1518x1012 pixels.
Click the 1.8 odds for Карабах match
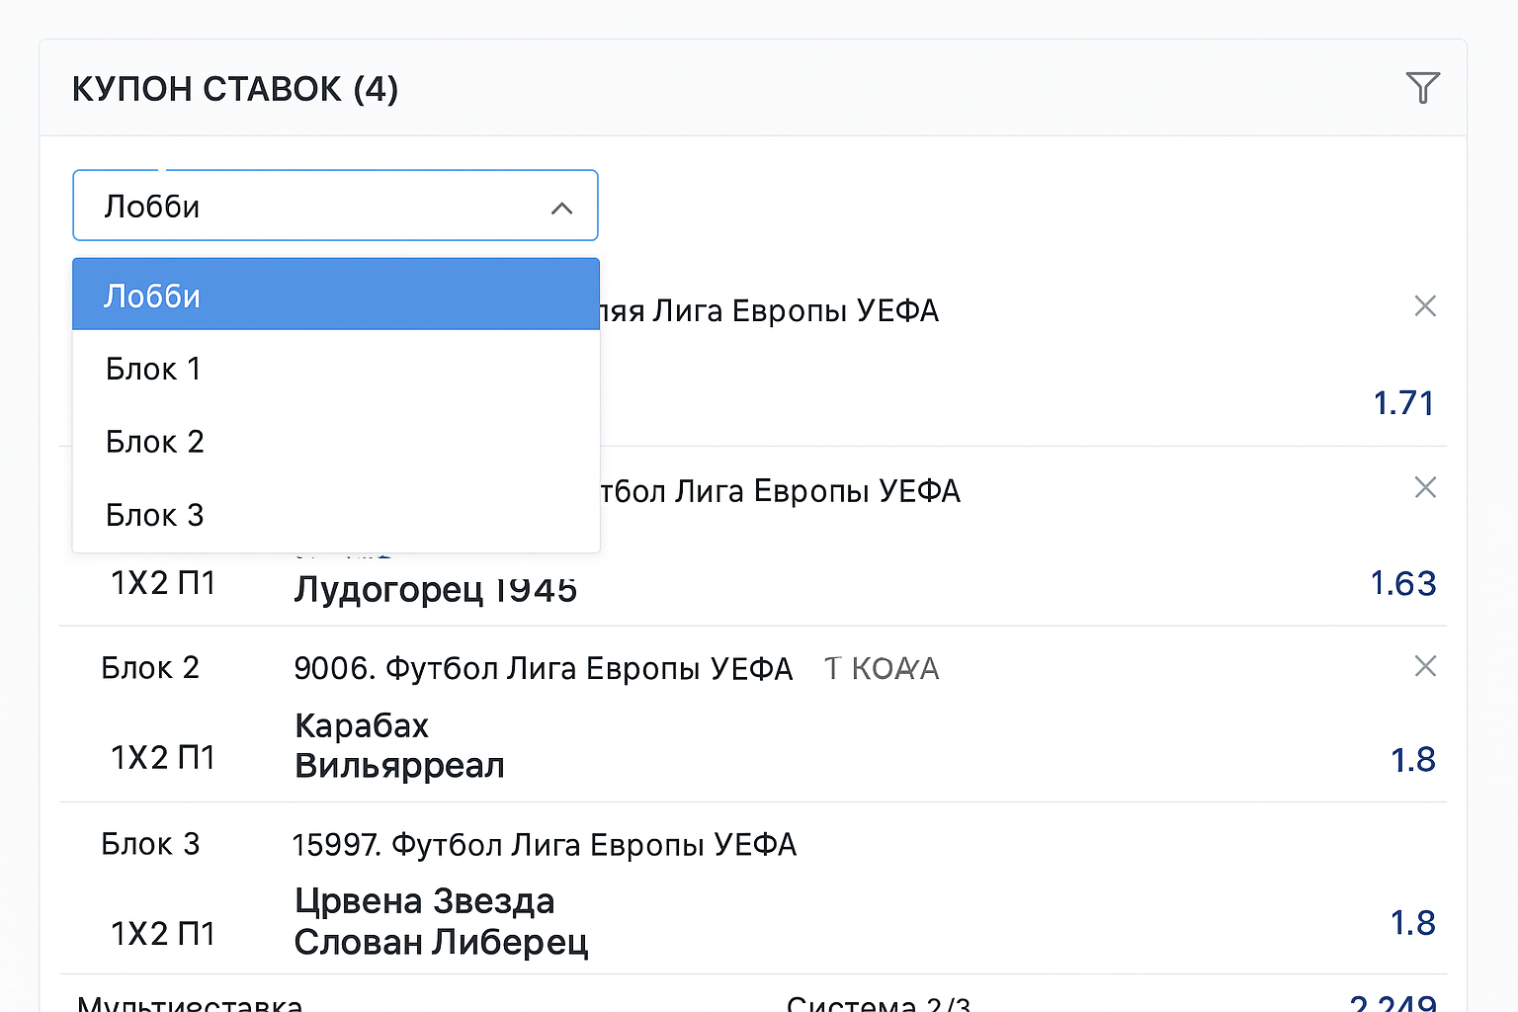click(1412, 759)
